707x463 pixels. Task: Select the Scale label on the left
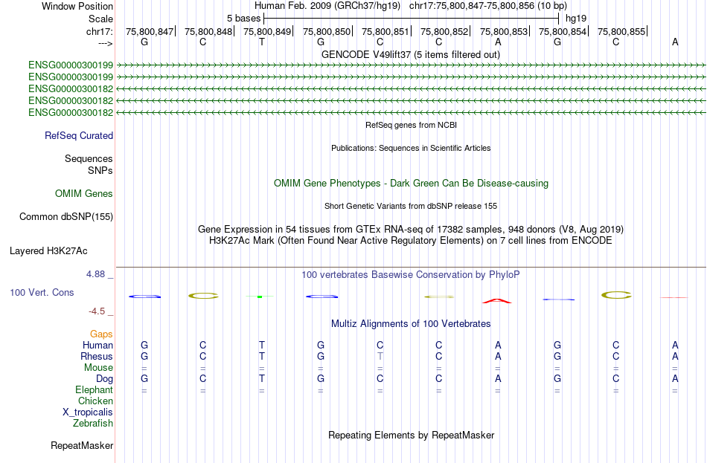[x=100, y=19]
